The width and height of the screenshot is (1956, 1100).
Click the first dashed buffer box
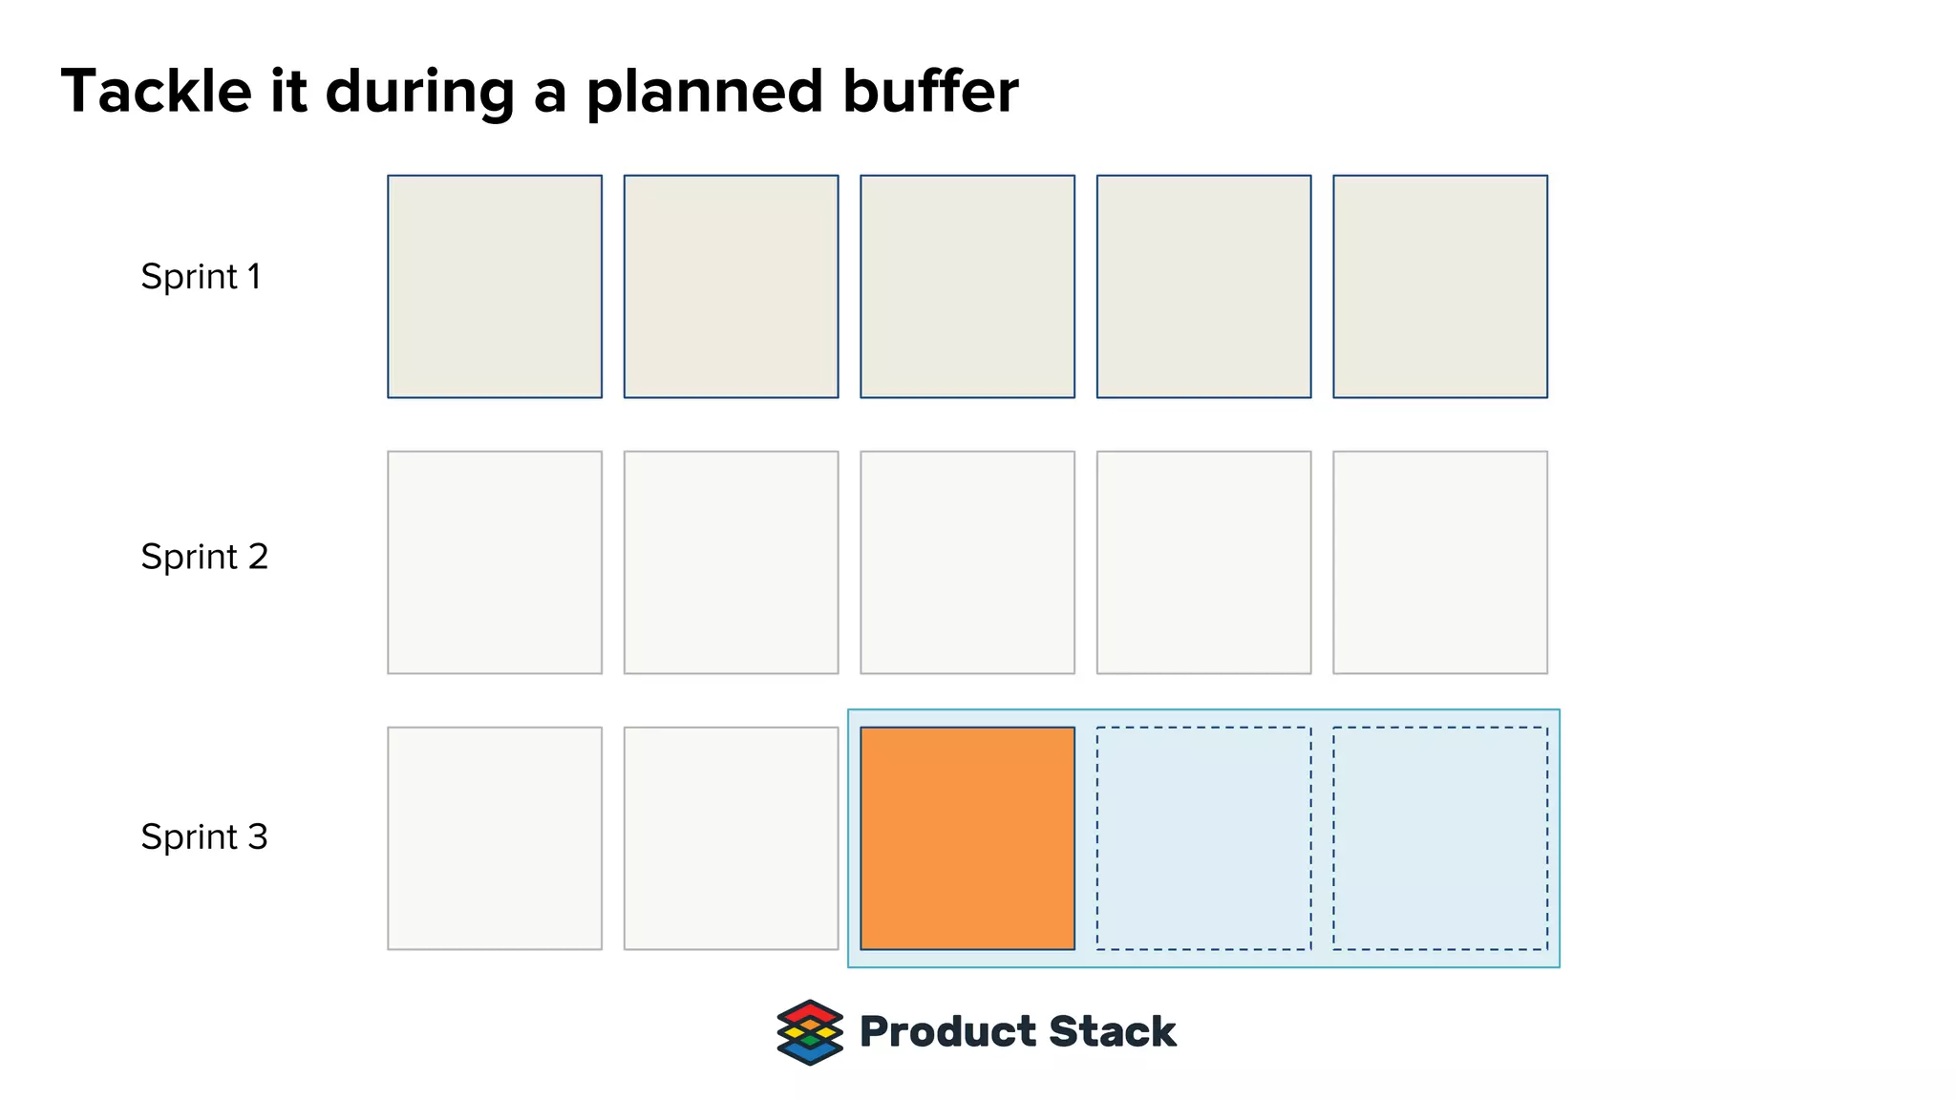[1203, 838]
